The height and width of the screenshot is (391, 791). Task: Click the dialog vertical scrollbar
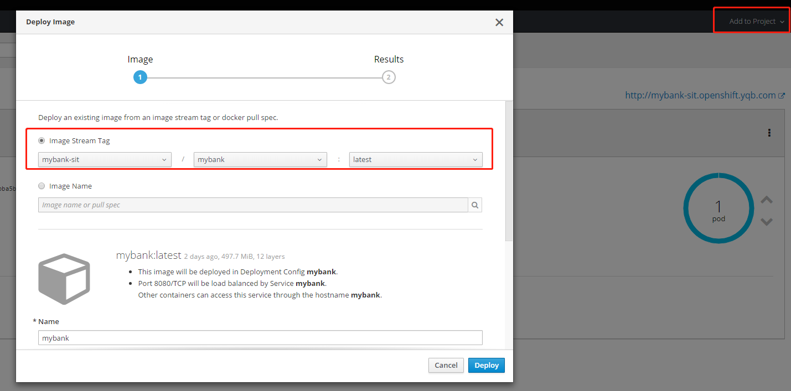click(509, 171)
